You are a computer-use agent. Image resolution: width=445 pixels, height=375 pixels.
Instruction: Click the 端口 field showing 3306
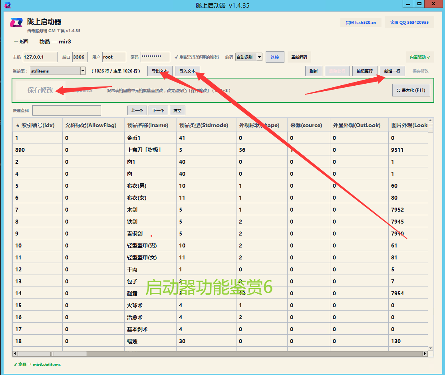pos(80,57)
